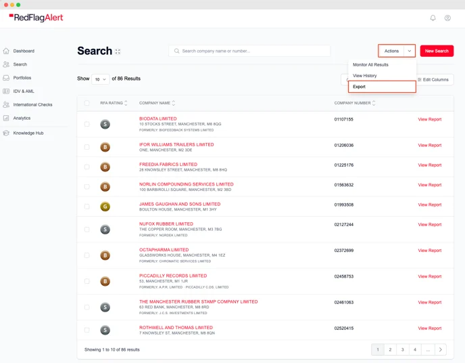The image size is (465, 363).
Task: Click the S rating badge for Biodata Limited
Action: 105,124
